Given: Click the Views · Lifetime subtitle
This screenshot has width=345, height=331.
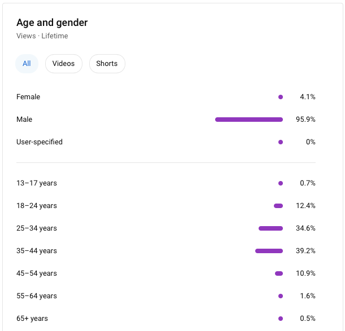Looking at the screenshot, I should pos(42,36).
